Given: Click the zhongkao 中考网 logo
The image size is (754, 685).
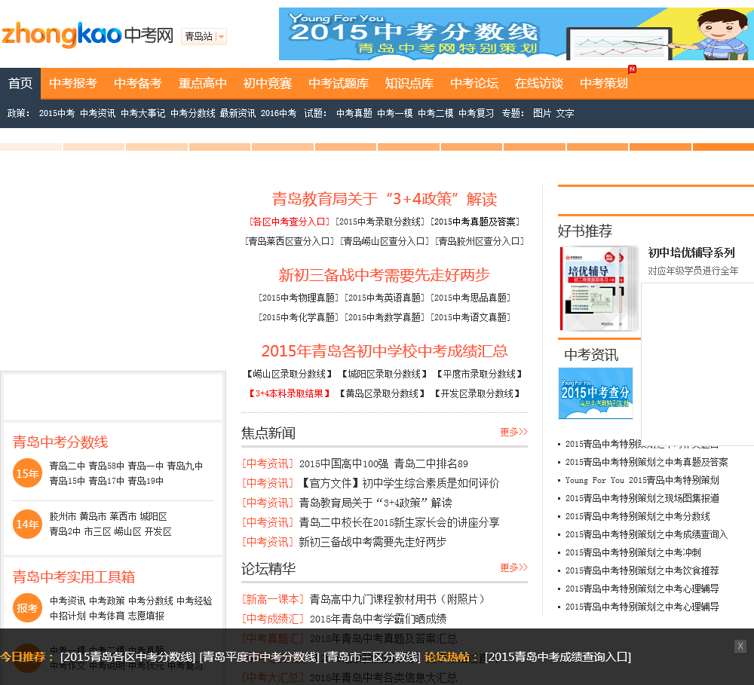Looking at the screenshot, I should click(x=87, y=35).
